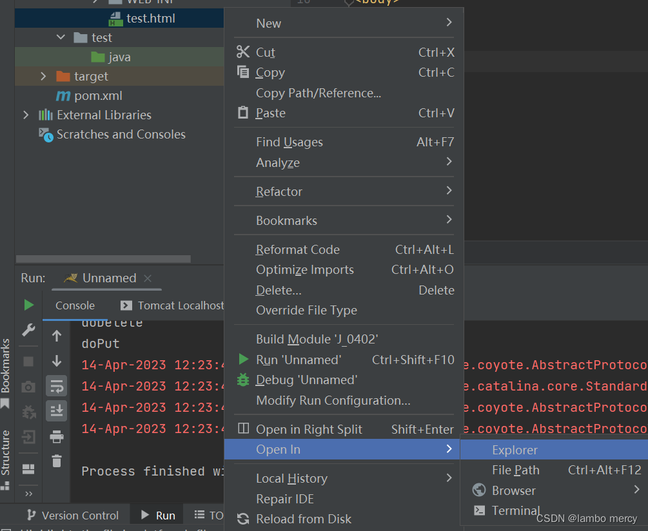Collapse the test folder
This screenshot has height=531, width=648.
coord(61,37)
